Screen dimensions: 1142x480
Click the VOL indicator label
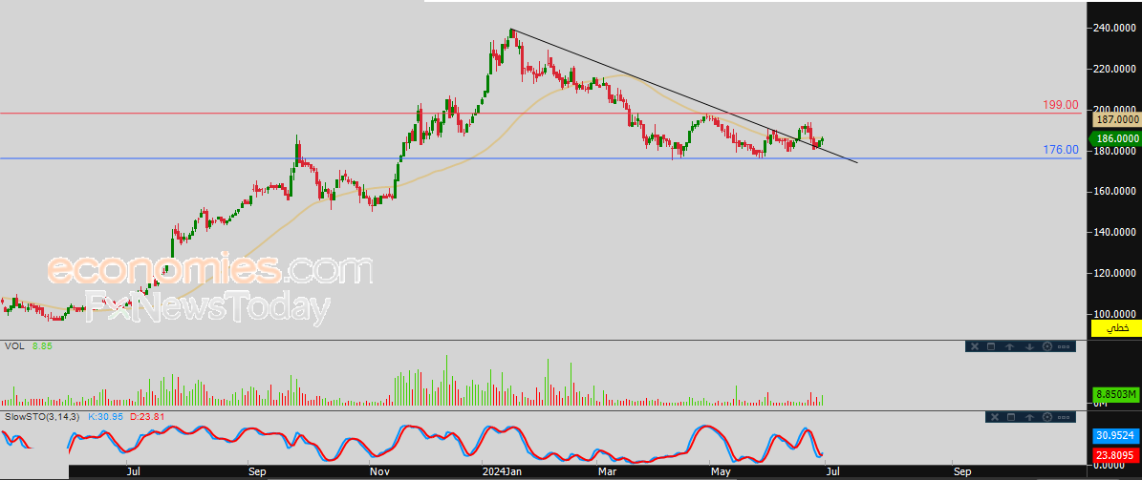pyautogui.click(x=14, y=347)
